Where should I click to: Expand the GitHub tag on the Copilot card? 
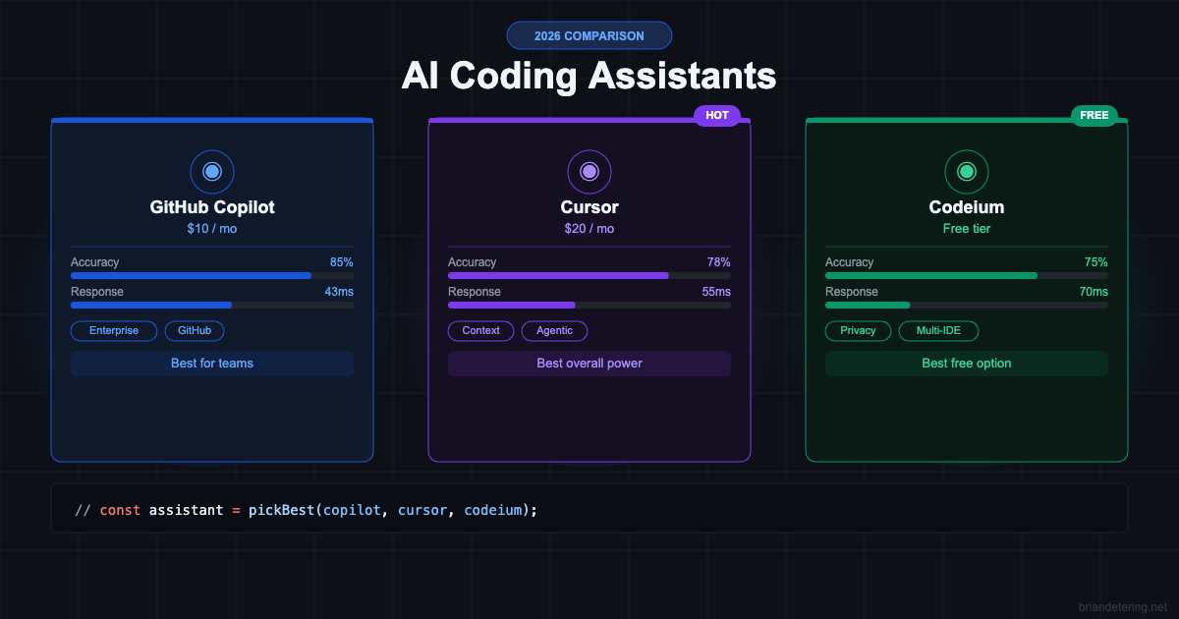(194, 331)
